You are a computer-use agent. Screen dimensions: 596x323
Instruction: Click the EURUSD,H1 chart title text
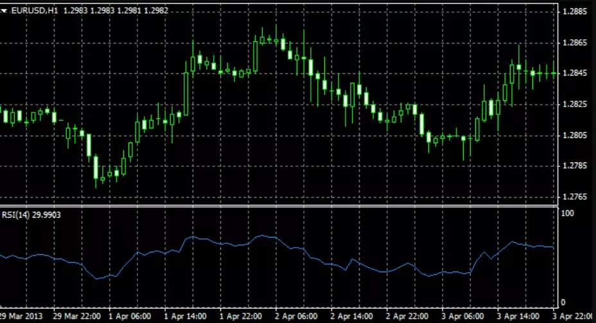(x=35, y=11)
